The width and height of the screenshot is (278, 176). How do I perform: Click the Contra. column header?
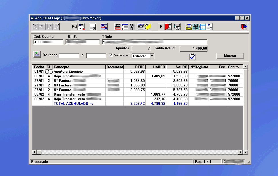point(235,67)
